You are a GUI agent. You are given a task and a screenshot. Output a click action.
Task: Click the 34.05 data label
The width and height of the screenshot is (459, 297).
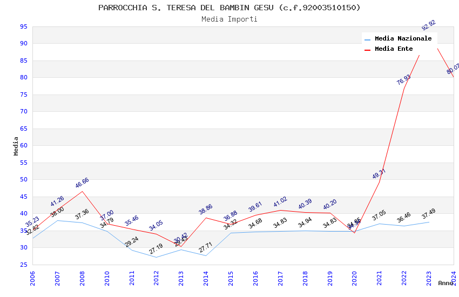click(x=156, y=225)
